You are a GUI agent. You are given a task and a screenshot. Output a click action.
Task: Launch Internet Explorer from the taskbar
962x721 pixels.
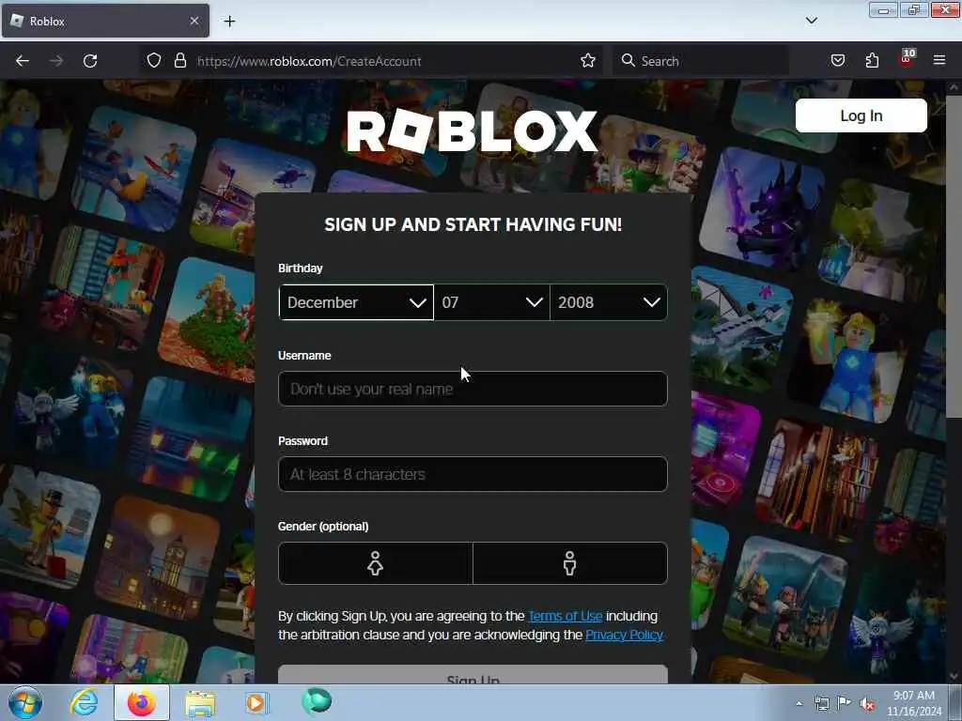(x=84, y=702)
